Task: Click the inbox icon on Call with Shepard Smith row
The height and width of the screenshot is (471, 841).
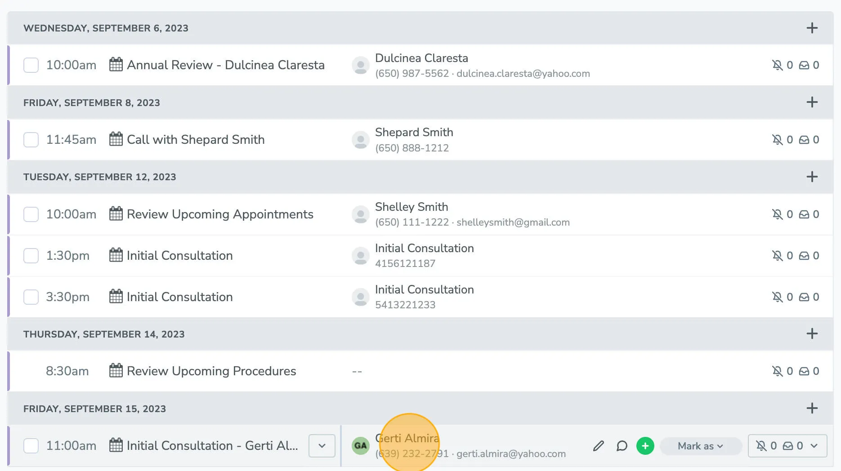Action: pos(804,140)
